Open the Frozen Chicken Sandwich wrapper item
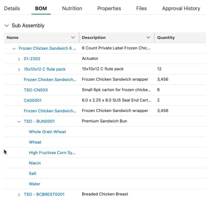The image size is (206, 199). (50, 79)
